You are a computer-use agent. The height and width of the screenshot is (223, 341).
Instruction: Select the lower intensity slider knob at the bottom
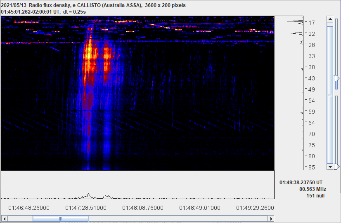[x=337, y=167]
